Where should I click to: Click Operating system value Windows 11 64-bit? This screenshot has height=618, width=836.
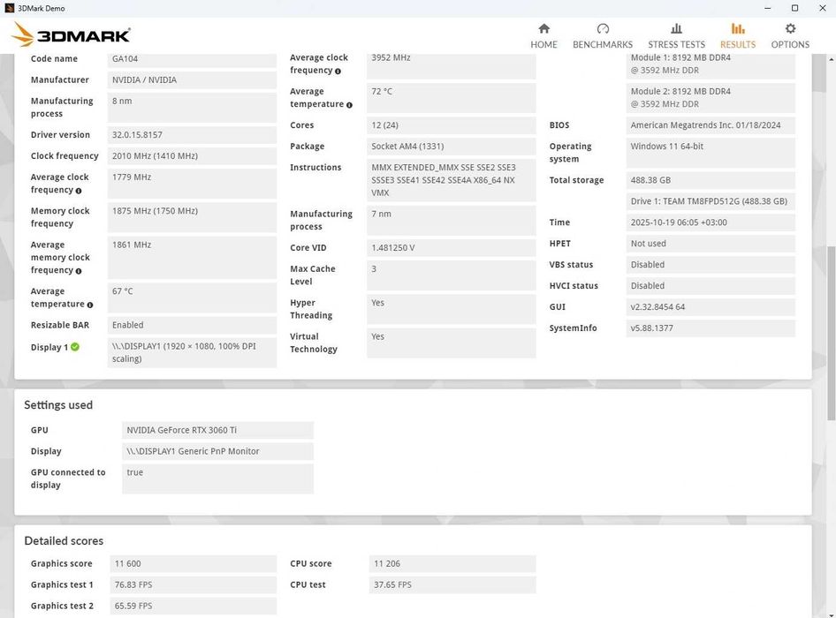711,153
